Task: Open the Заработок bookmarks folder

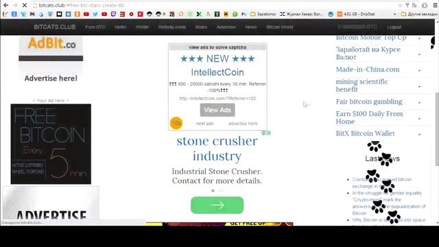Action: (263, 14)
